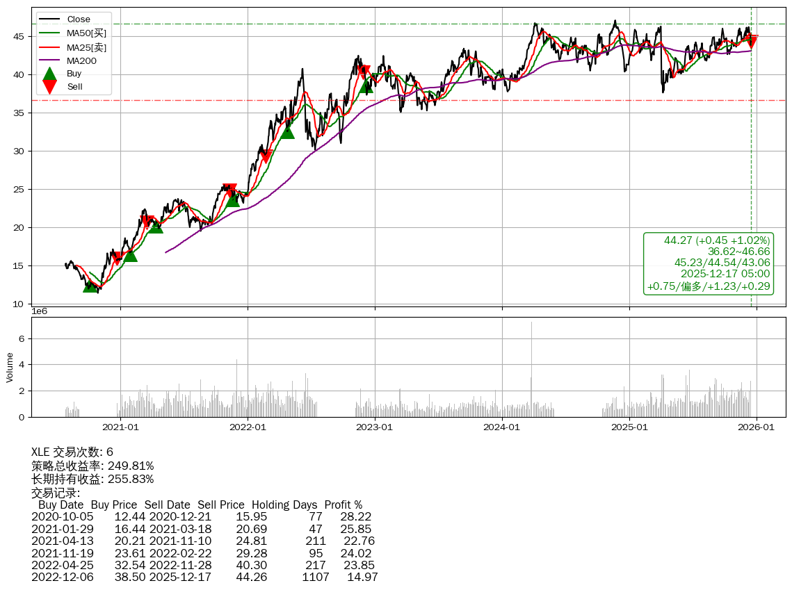
Task: Click the 策略总收益率 249.81% text
Action: pos(92,466)
